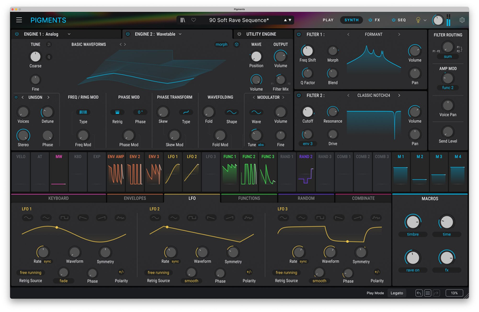Viewport: 479px width, 312px height.
Task: Select sample-and-hold waveform icon for LFO 1
Action: coord(120,218)
